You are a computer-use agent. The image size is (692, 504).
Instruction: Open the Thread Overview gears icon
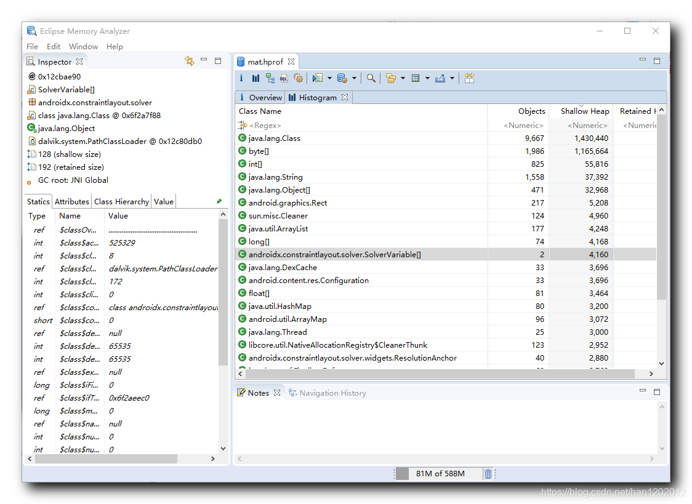point(299,78)
